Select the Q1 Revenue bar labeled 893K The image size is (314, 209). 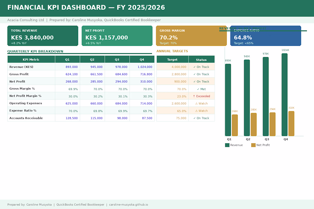228,100
